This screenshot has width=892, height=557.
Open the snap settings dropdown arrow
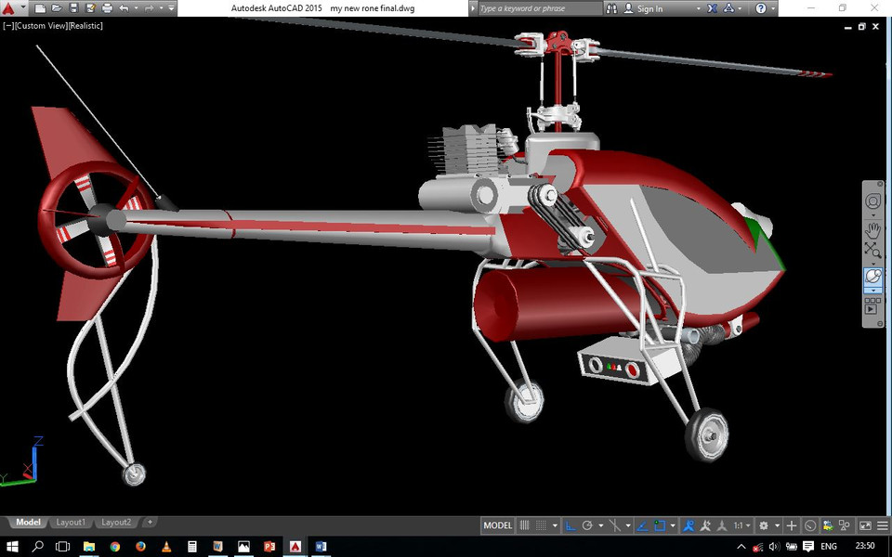[555, 526]
